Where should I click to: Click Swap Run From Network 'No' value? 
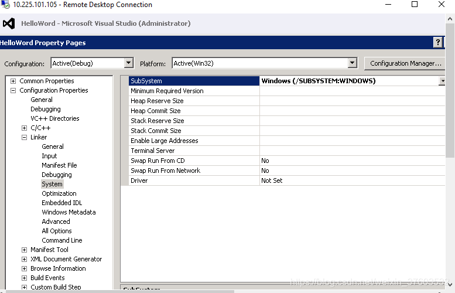point(265,171)
